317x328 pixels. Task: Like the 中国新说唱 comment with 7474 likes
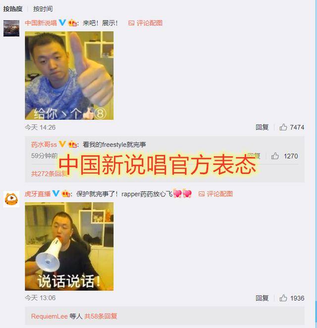(283, 127)
